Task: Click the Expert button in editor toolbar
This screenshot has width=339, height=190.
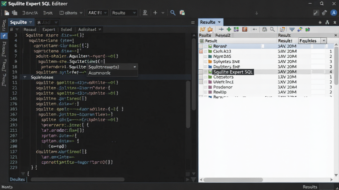Action: tap(48, 29)
